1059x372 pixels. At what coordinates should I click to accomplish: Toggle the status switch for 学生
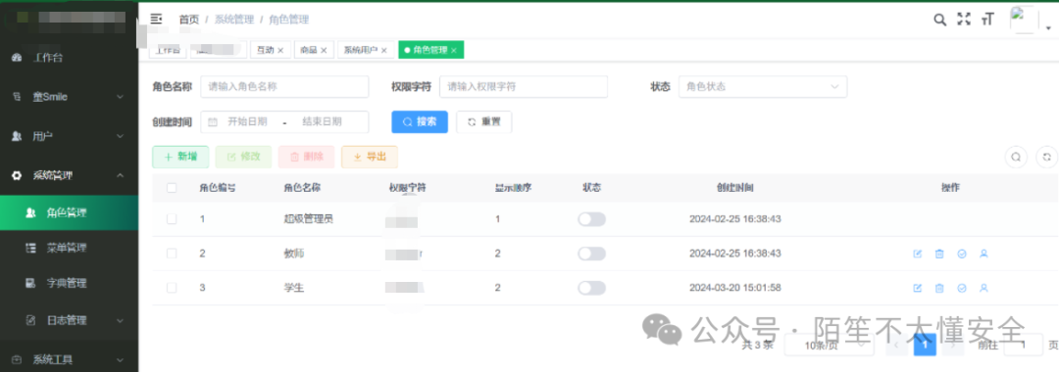591,288
